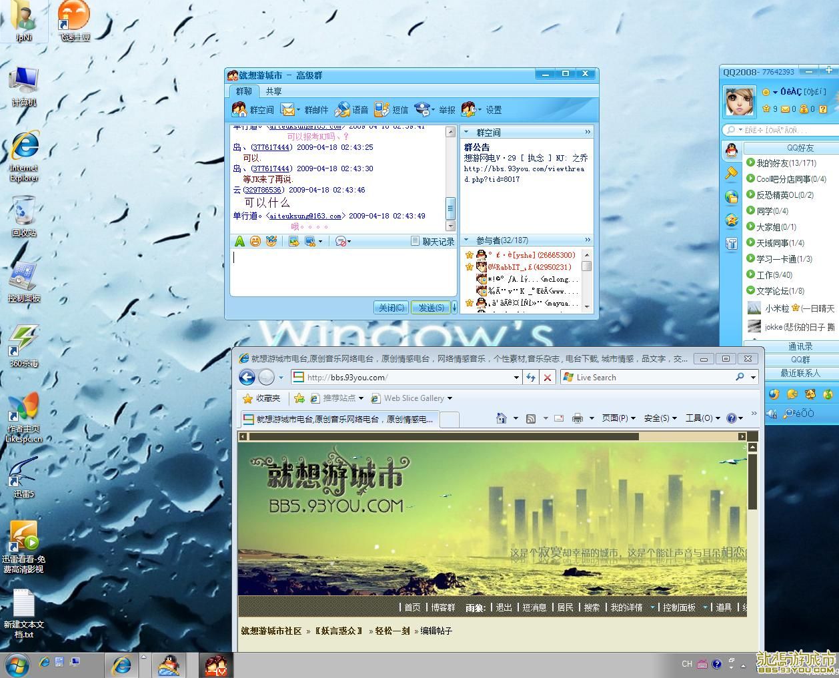This screenshot has height=678, width=839.
Task: Click the message blocking bubble icon
Action: tap(340, 241)
